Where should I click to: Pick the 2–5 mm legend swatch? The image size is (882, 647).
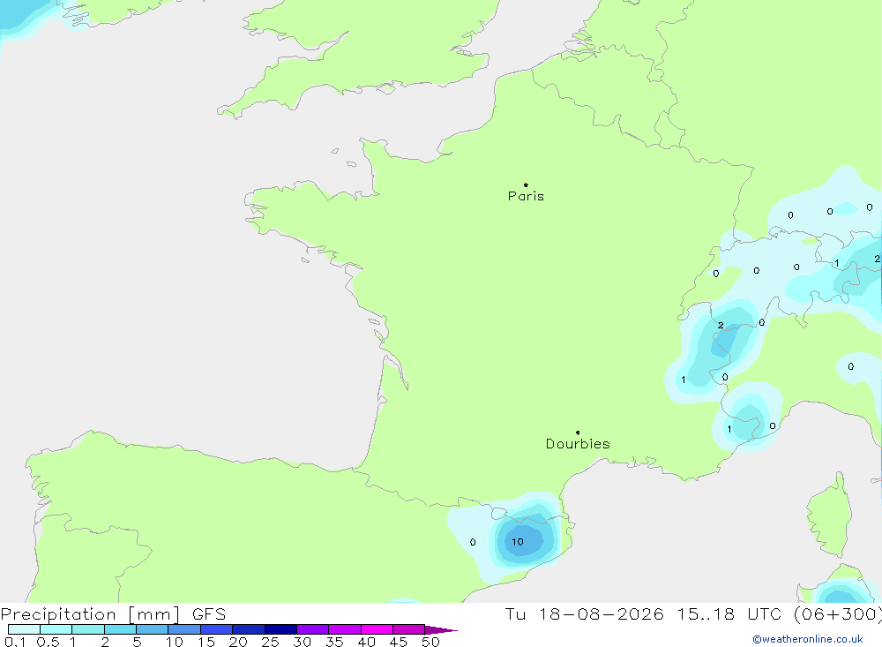(x=120, y=629)
